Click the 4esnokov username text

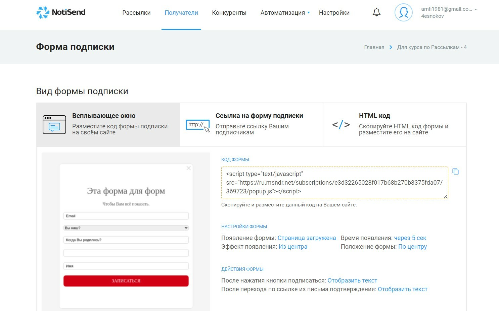(x=433, y=16)
